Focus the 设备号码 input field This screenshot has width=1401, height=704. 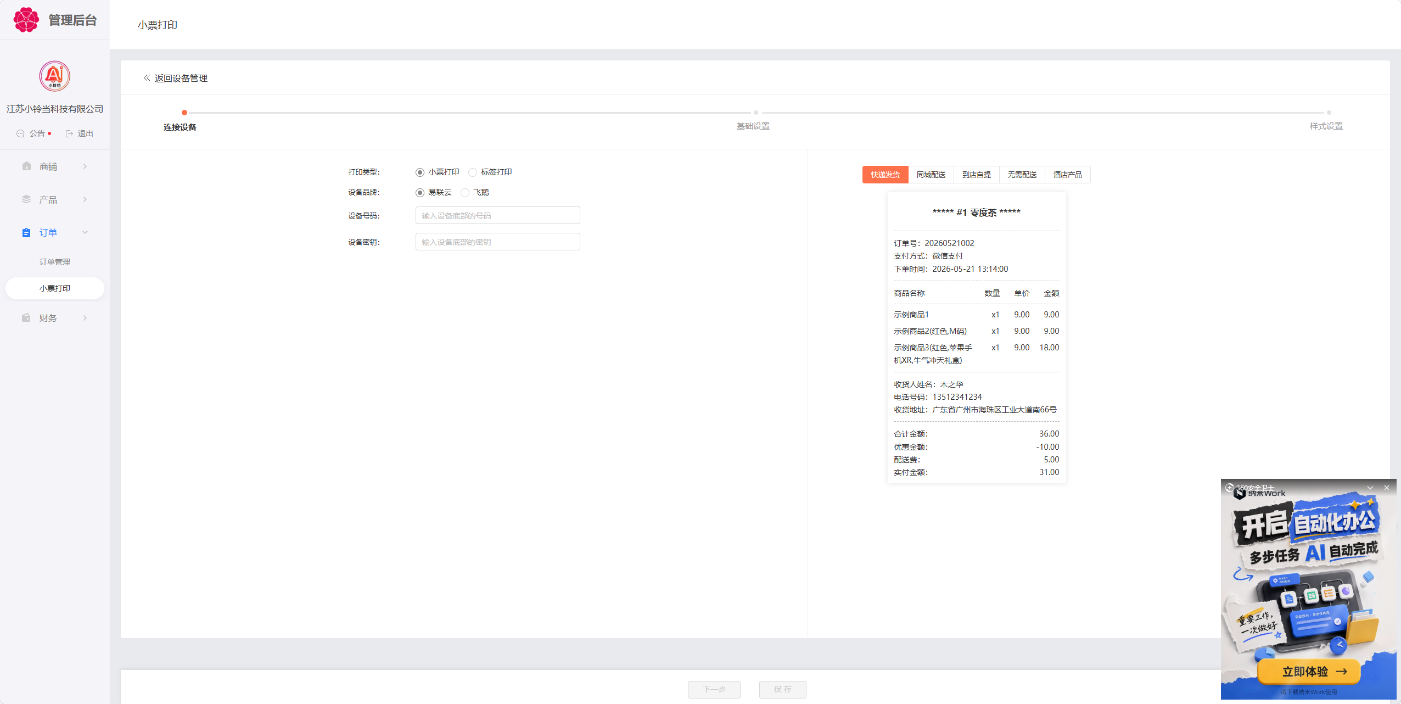(x=498, y=215)
